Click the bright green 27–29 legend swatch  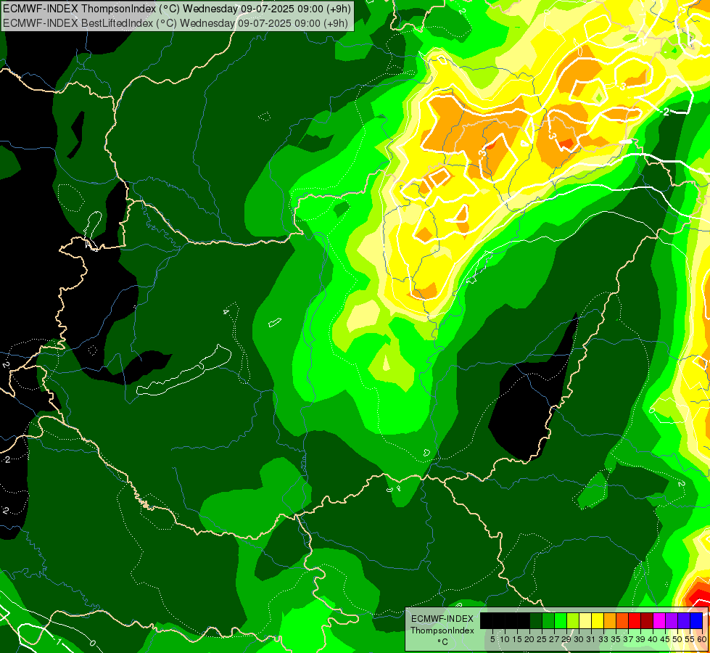pyautogui.click(x=561, y=620)
